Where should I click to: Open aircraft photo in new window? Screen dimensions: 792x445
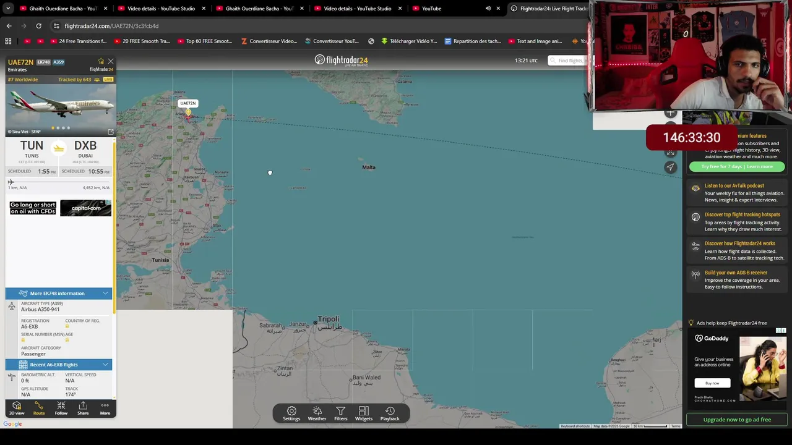point(111,132)
